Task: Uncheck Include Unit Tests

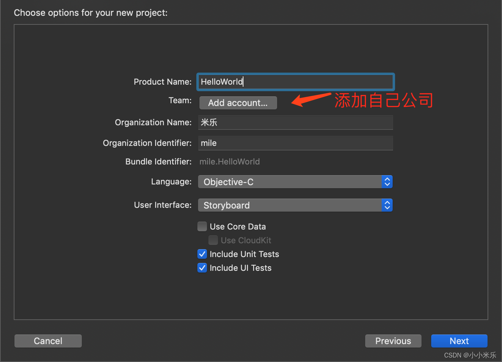Action: click(x=202, y=254)
